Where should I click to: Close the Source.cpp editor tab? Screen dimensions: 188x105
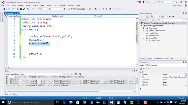click(x=18, y=13)
